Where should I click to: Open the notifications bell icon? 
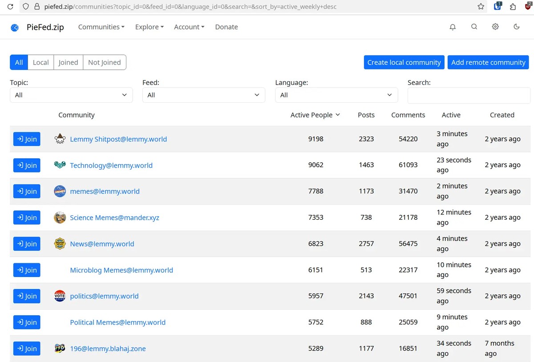point(453,27)
